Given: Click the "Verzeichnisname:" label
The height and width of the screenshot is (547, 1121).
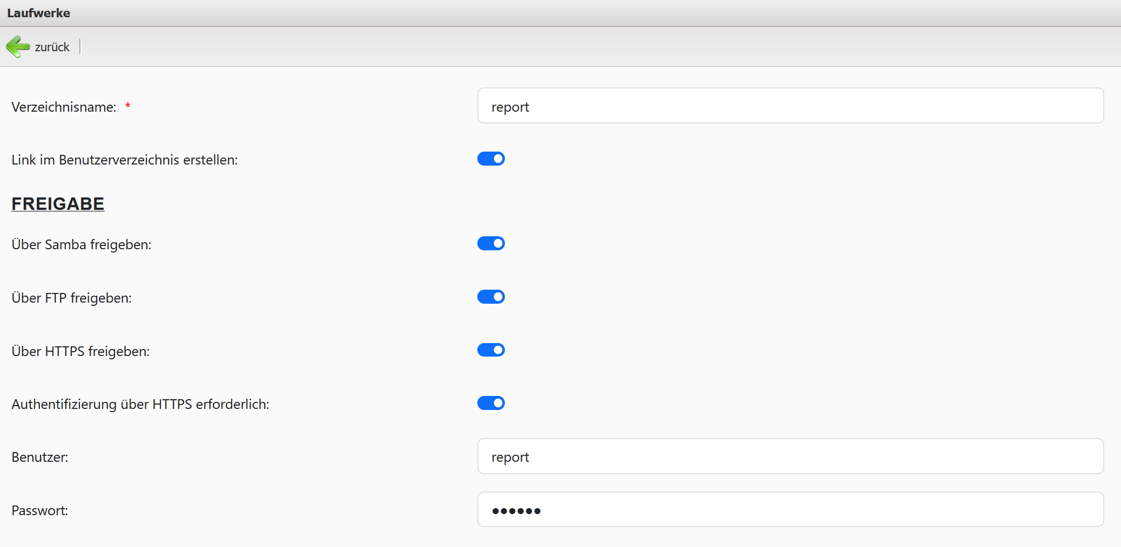Looking at the screenshot, I should coord(64,107).
